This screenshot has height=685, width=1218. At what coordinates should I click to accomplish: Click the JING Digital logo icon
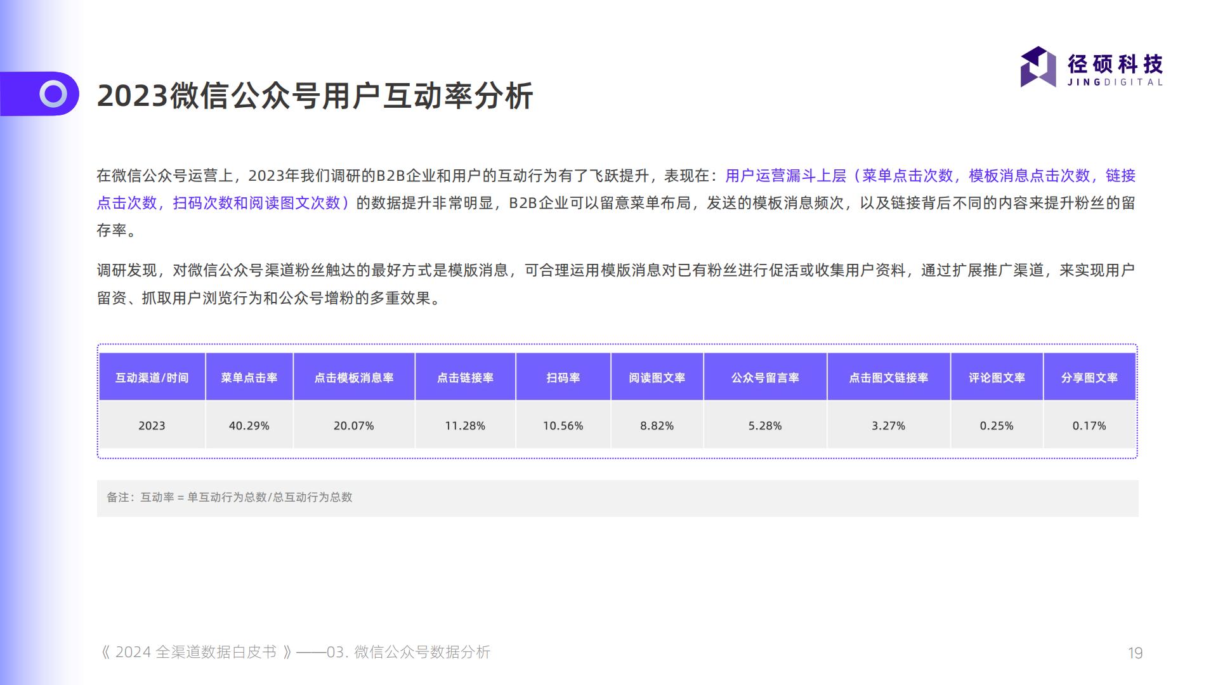(1038, 67)
